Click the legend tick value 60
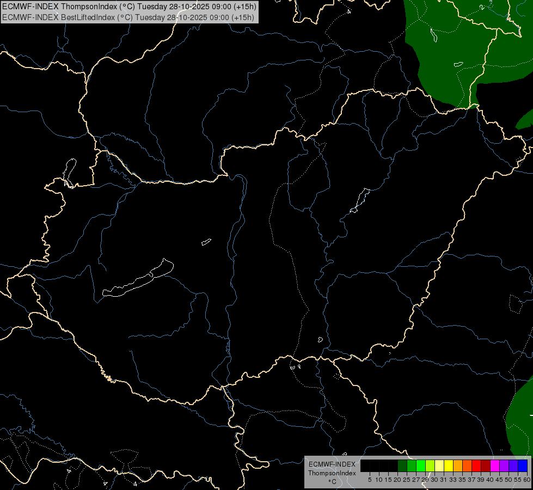The image size is (533, 490). (527, 480)
